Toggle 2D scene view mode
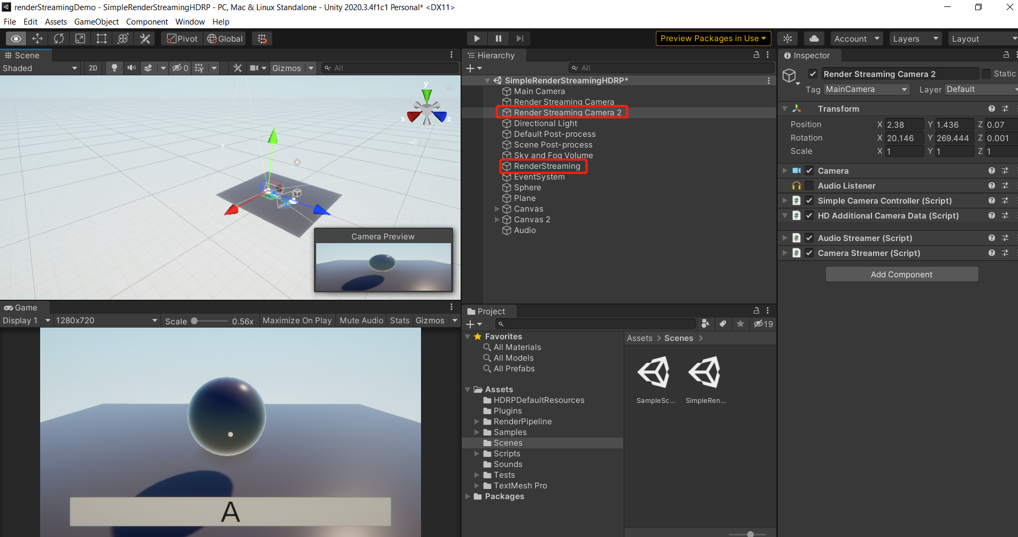This screenshot has height=537, width=1018. (x=93, y=68)
